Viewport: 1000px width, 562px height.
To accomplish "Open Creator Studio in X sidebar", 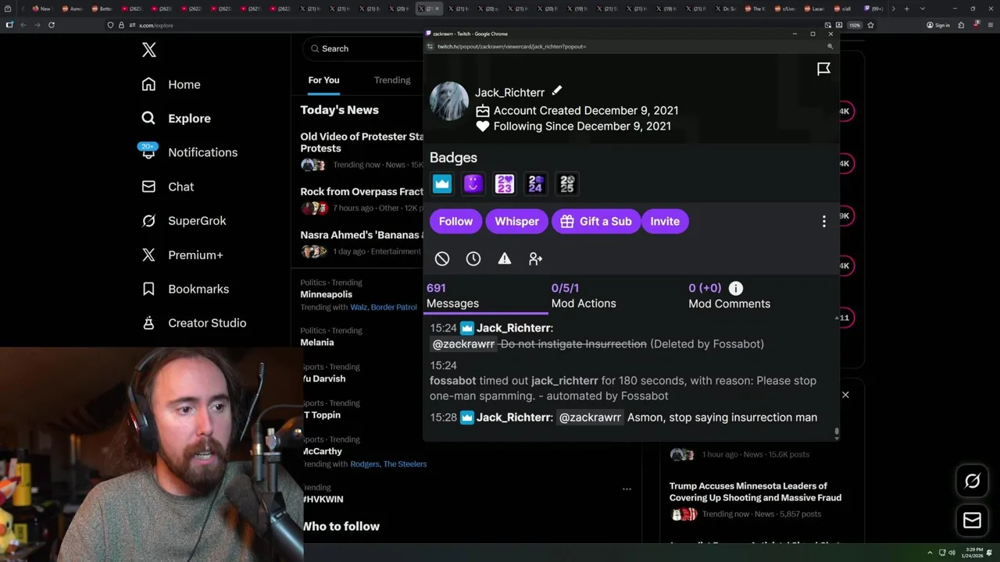I will [x=193, y=323].
